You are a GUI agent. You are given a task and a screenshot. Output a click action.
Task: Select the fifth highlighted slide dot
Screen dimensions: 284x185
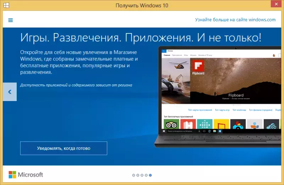coord(150,175)
